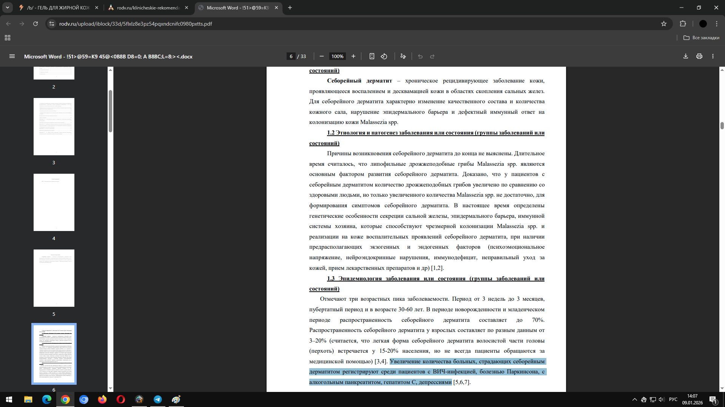725x407 pixels.
Task: Click the zoom out minus icon
Action: point(322,57)
